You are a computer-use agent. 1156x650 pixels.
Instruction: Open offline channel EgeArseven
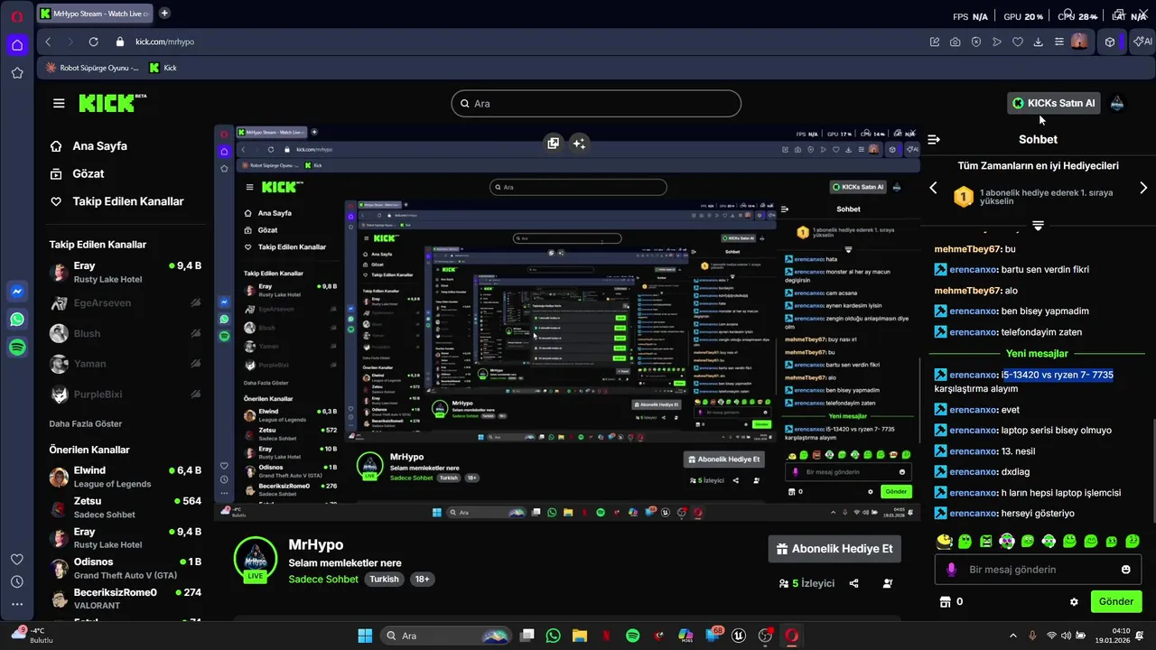126,303
